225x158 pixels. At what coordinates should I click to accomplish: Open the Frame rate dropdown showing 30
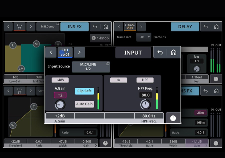144,37
